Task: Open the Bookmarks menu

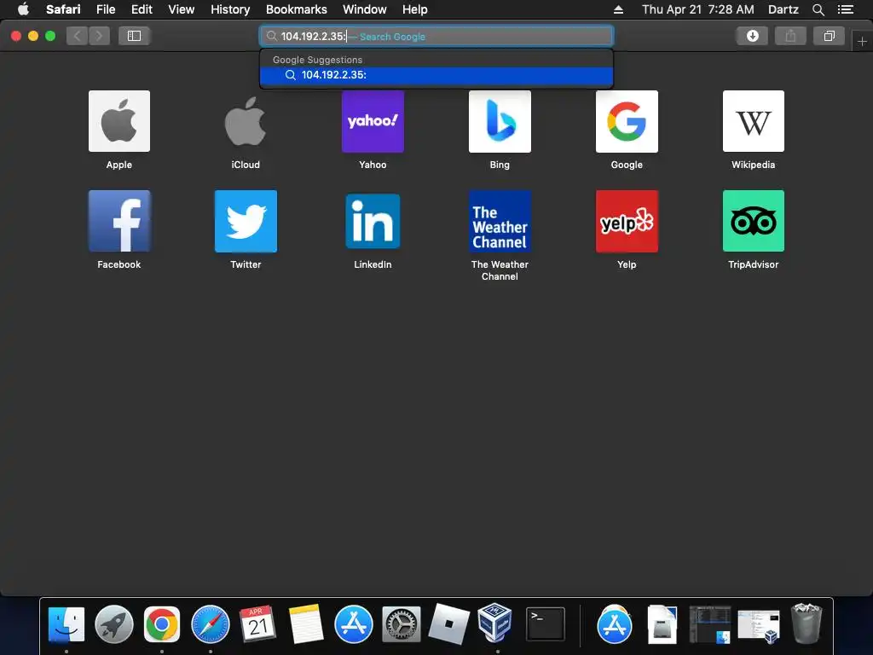Action: pyautogui.click(x=297, y=9)
